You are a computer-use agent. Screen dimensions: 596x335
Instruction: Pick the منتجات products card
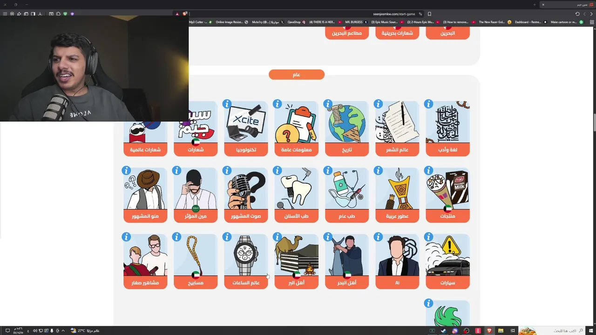pos(447,195)
